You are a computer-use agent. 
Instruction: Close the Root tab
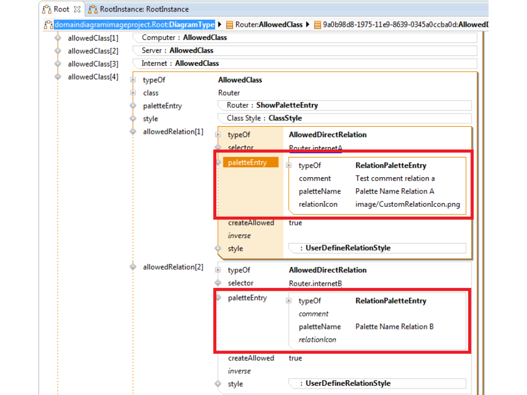tap(77, 9)
